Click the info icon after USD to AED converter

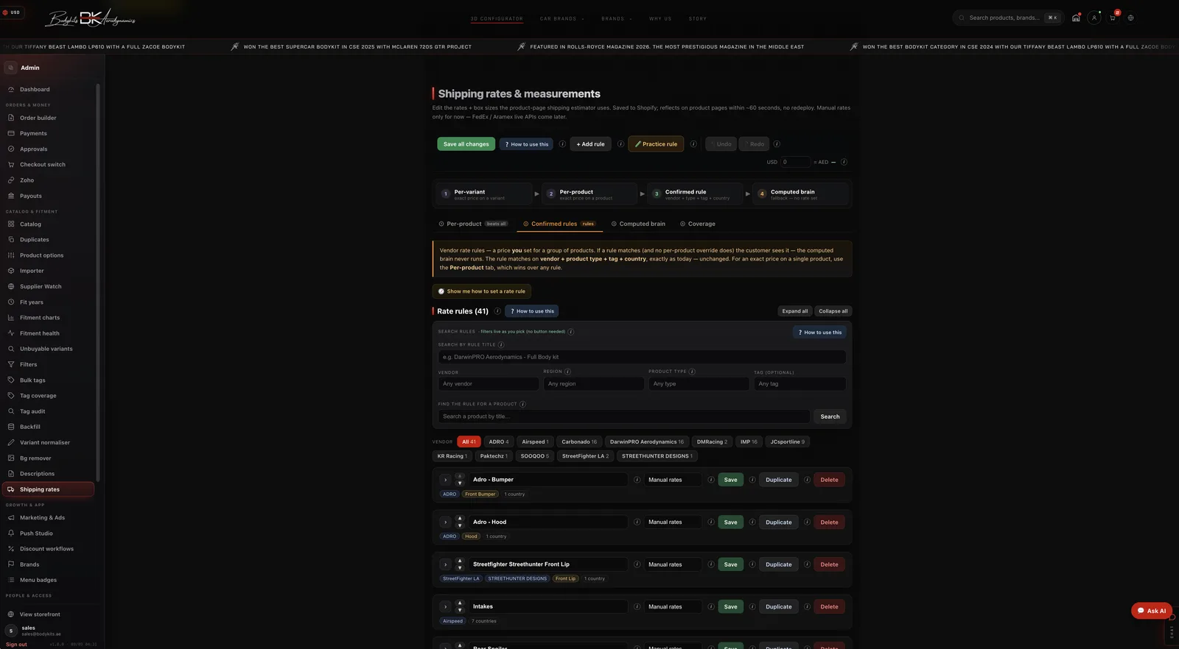click(x=844, y=162)
